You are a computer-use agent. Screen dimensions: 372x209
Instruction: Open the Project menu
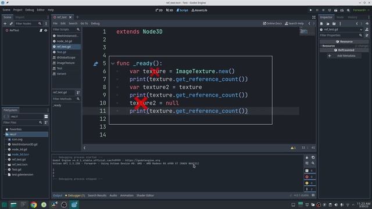[18, 10]
